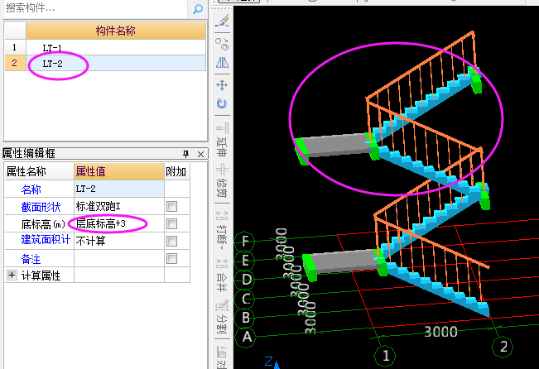Edit the 名称 value LT-2
Viewport: 539px width, 369px height.
[119, 189]
